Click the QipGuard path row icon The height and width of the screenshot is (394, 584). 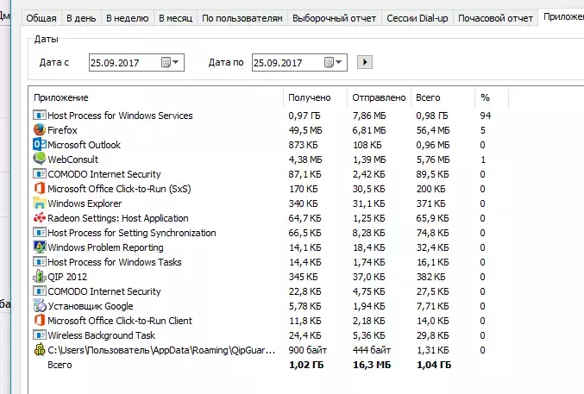click(40, 350)
